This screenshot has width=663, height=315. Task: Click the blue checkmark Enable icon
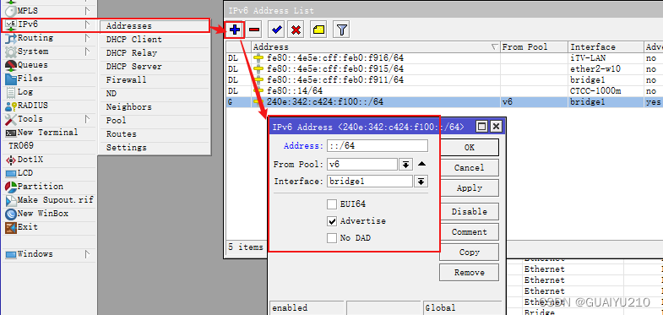(x=277, y=30)
